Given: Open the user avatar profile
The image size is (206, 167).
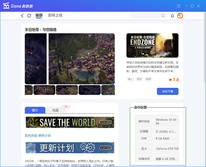Looking at the screenshot, I should pyautogui.click(x=180, y=16).
